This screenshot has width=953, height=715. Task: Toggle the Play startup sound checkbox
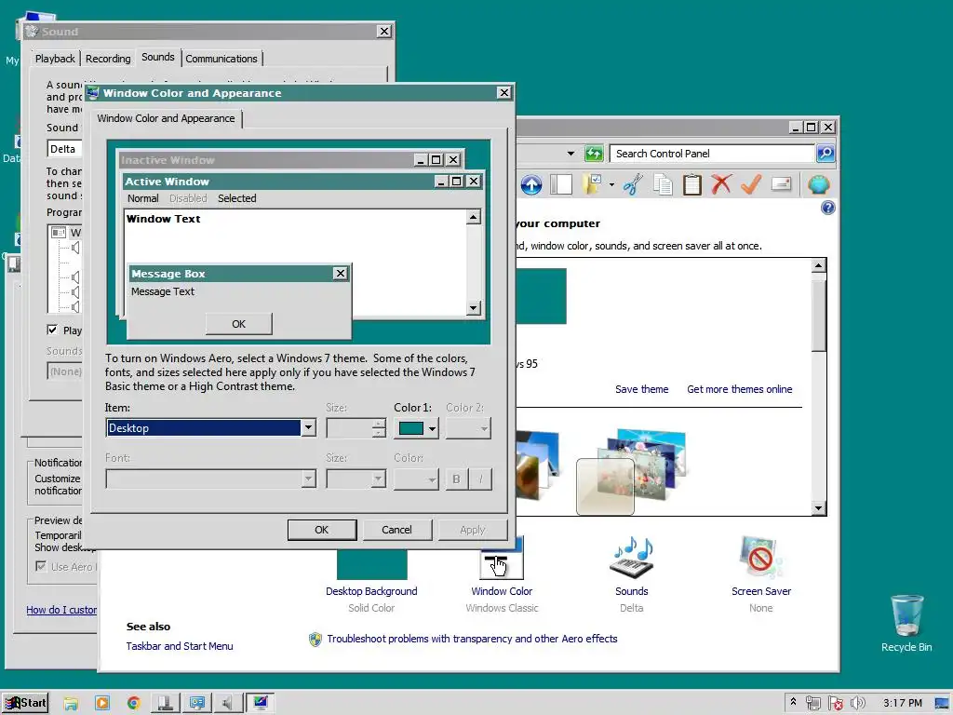[52, 331]
